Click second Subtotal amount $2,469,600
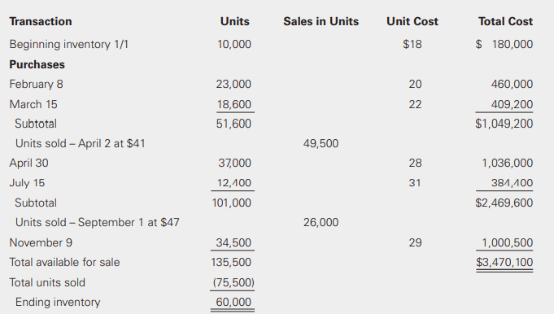 coord(504,203)
